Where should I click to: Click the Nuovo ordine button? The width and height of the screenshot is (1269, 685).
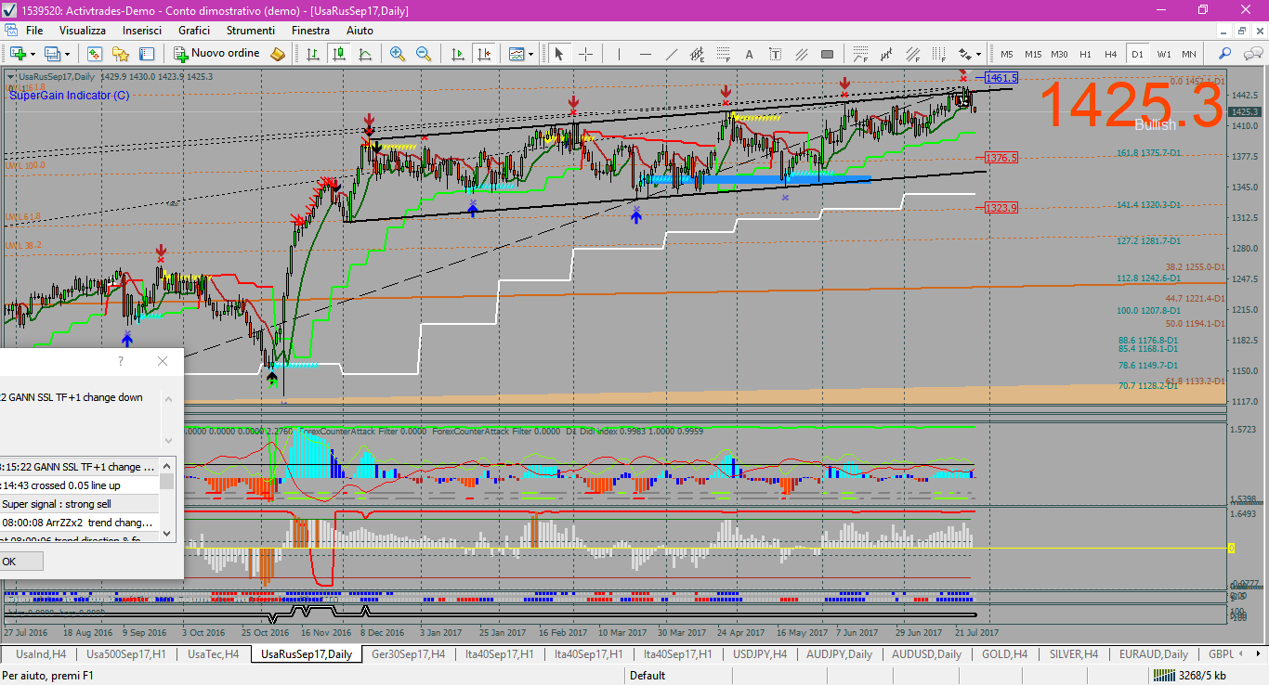click(x=216, y=54)
